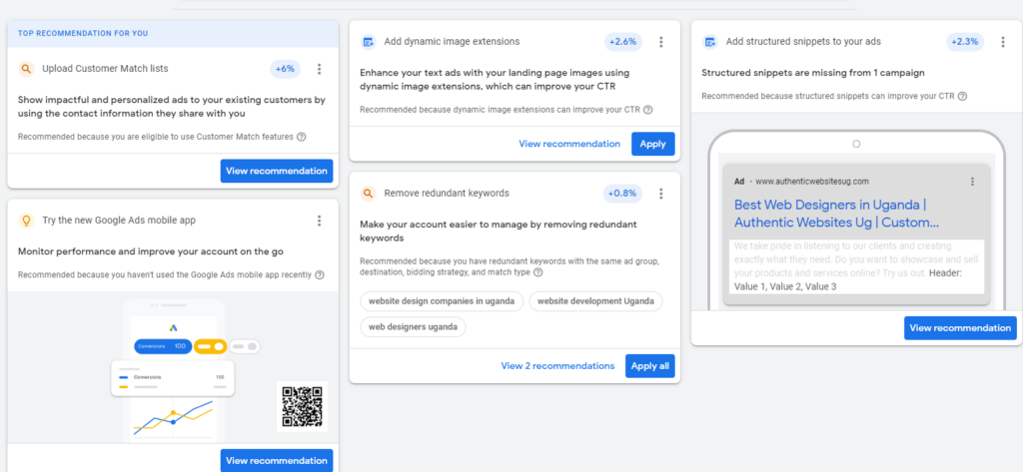The image size is (1023, 472).
Task: Expand three-dot menu on structured snippets card
Action: coord(1002,42)
